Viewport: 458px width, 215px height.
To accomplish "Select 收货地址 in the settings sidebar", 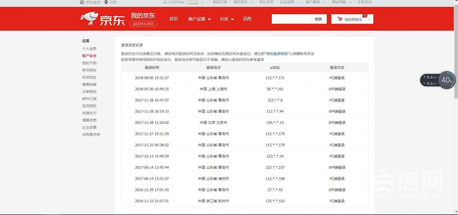I will click(89, 77).
